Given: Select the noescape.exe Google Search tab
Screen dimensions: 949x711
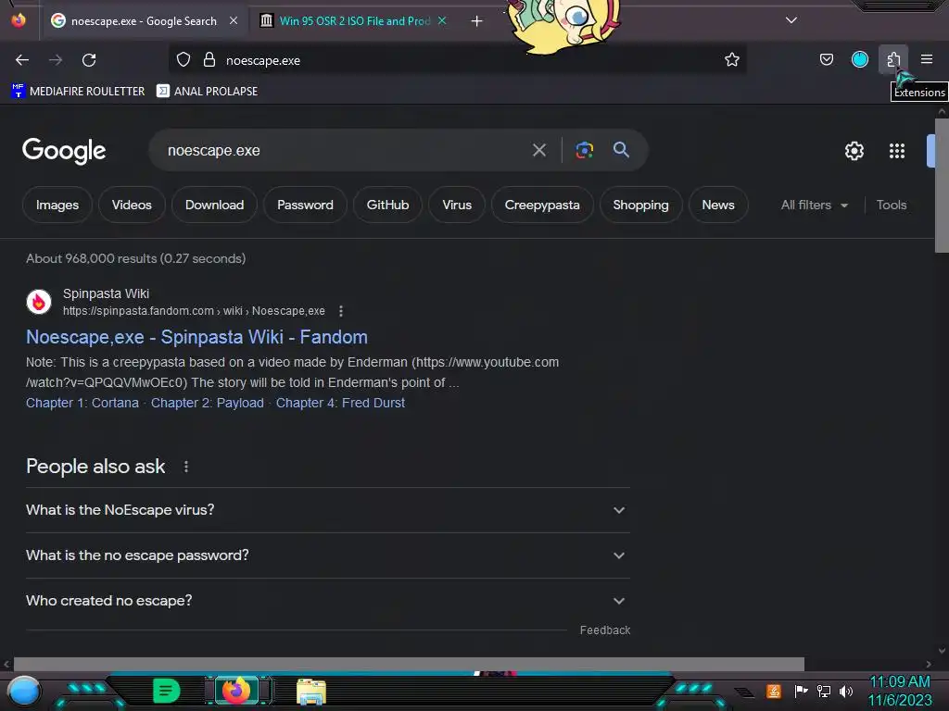Looking at the screenshot, I should click(x=144, y=20).
